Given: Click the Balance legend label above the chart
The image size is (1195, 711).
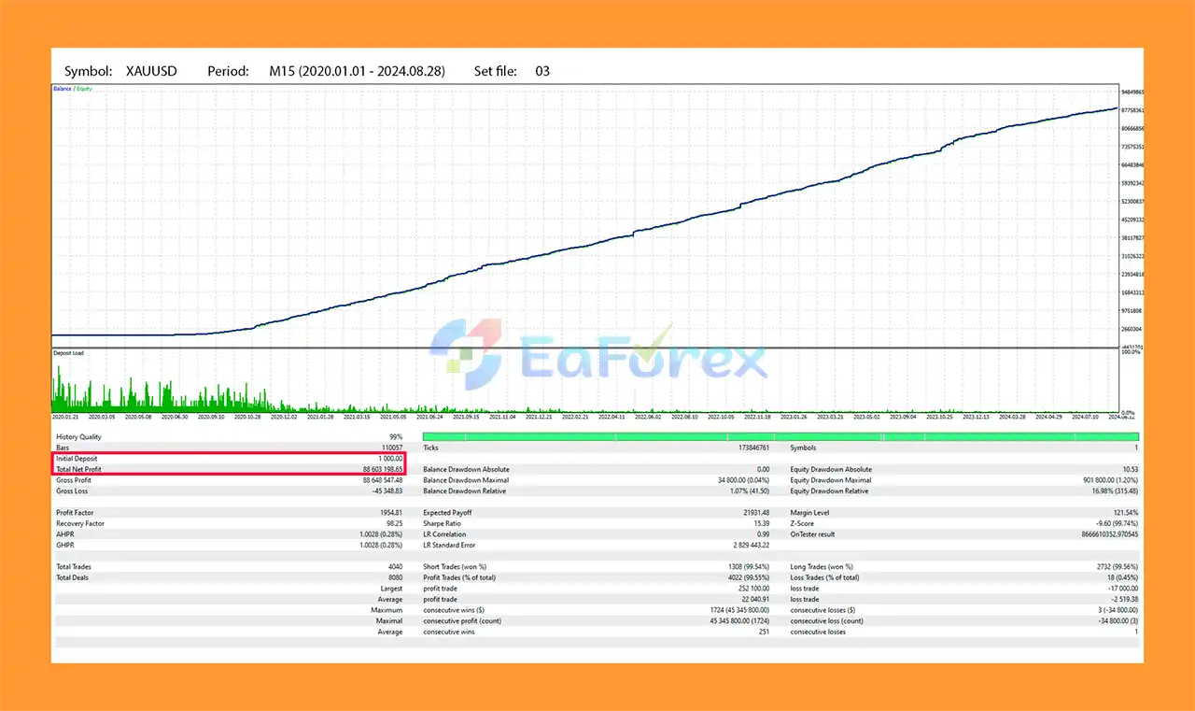Looking at the screenshot, I should pyautogui.click(x=63, y=89).
